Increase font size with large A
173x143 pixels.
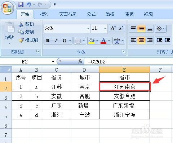coord(113,28)
